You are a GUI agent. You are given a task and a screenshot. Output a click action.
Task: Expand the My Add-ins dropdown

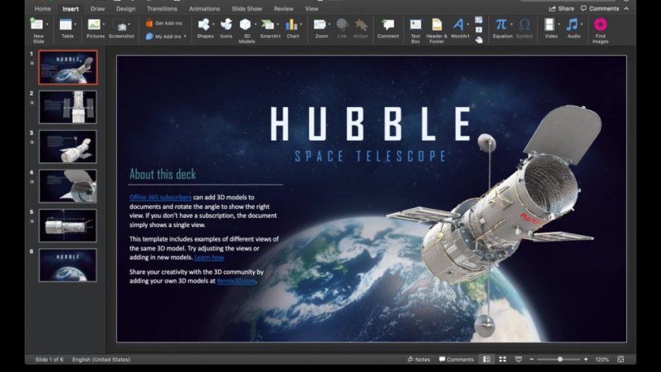(185, 36)
